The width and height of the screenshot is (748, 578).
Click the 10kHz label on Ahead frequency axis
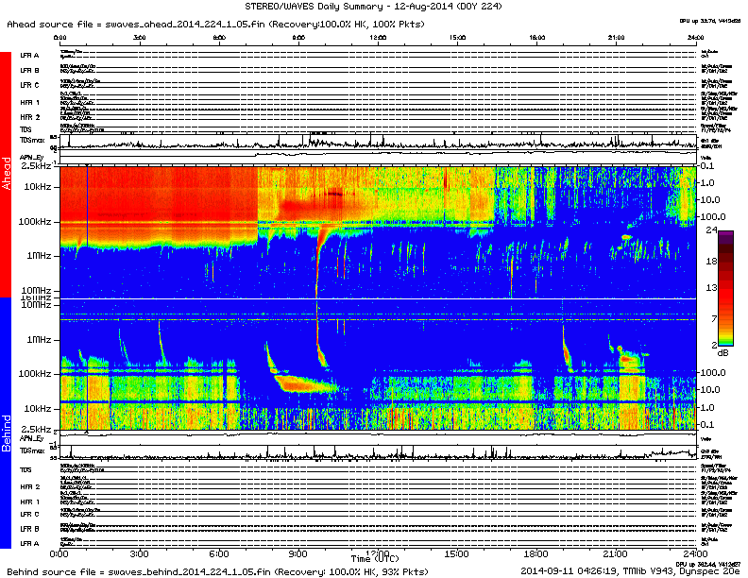coord(38,187)
